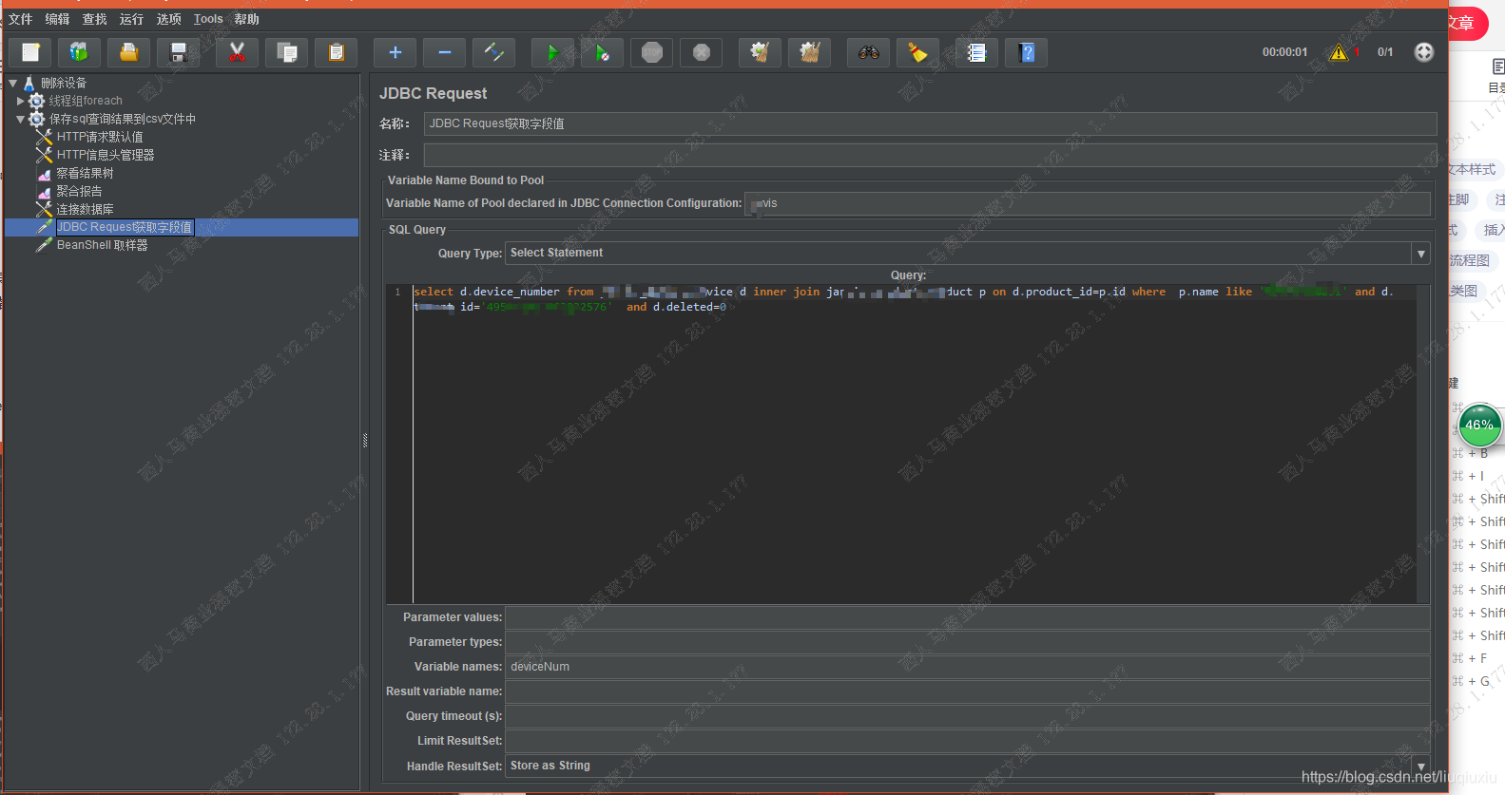This screenshot has height=795, width=1505.
Task: Click the Toggle enable/disable icon
Action: pyautogui.click(x=494, y=52)
